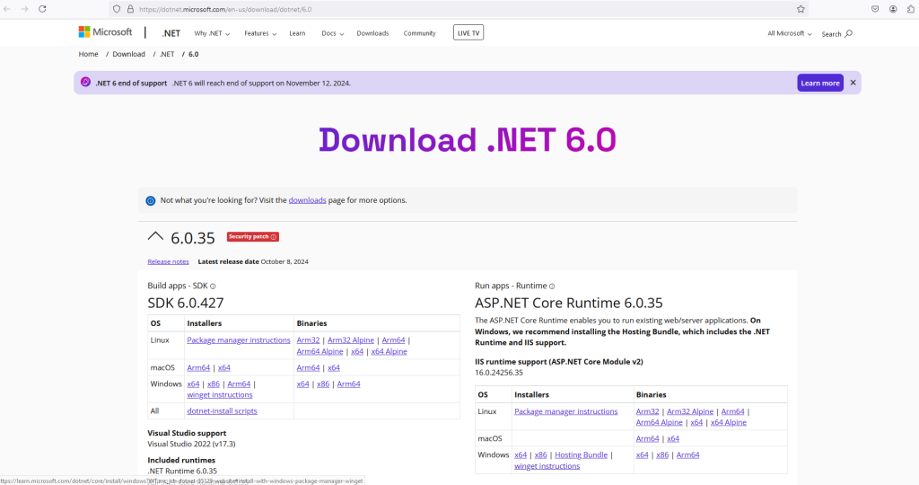Dismiss the .NET 6 end of support banner
The image size is (919, 485).
click(853, 83)
